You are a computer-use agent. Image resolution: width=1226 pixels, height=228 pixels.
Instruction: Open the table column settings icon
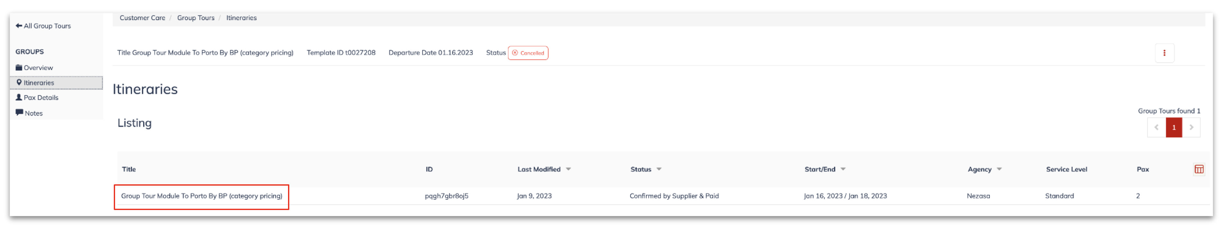point(1198,169)
